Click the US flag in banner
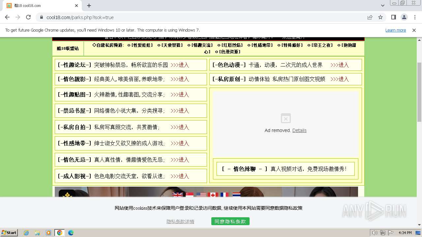Image resolution: width=422 pixels, height=237 pixels. coord(201,195)
